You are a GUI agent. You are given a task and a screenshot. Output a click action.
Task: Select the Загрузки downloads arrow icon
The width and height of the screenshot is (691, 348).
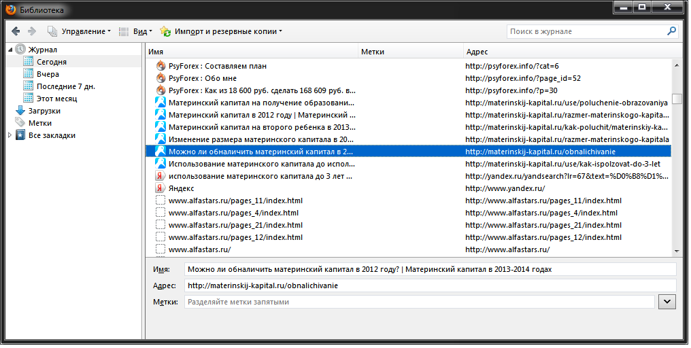click(20, 111)
